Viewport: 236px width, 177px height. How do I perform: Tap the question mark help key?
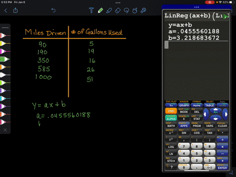[171, 167]
